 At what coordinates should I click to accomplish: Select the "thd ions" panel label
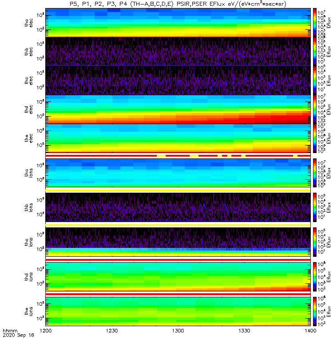[x=28, y=277]
